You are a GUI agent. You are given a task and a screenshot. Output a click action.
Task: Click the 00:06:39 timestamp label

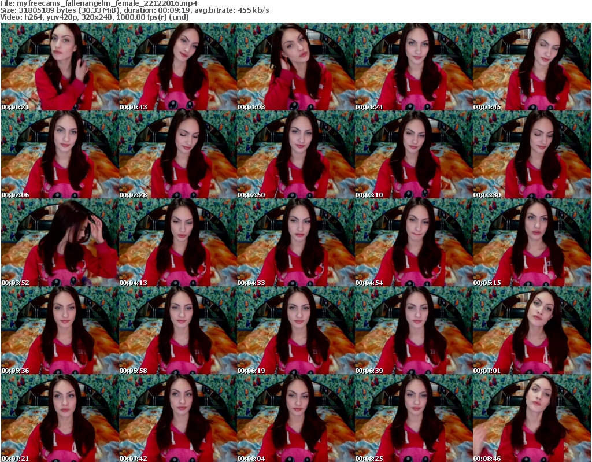click(x=369, y=371)
